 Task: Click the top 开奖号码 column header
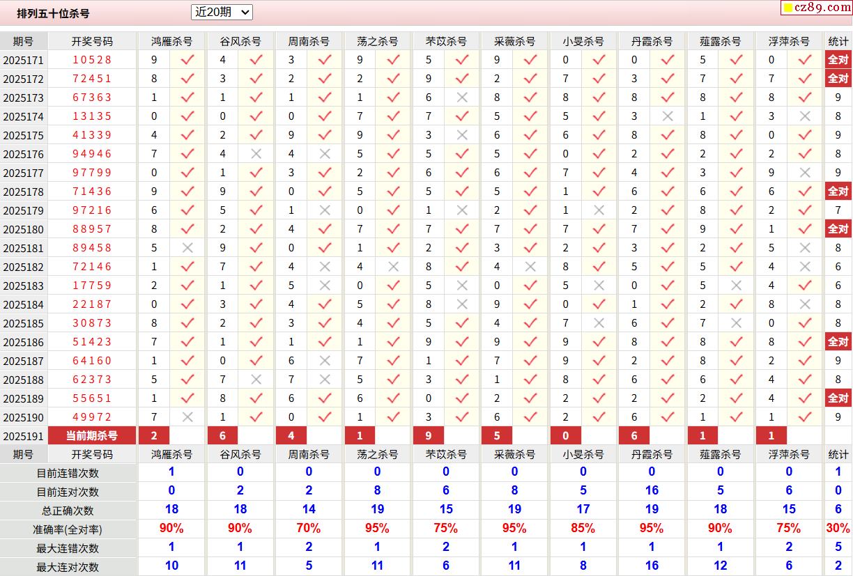click(x=92, y=41)
